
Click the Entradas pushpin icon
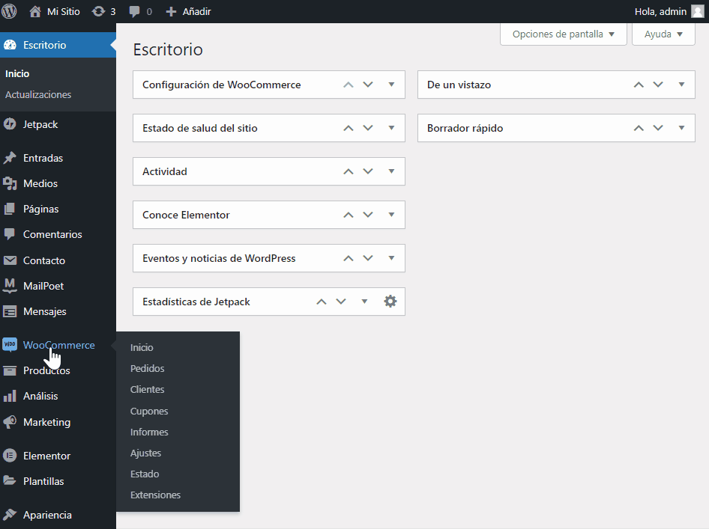point(10,158)
